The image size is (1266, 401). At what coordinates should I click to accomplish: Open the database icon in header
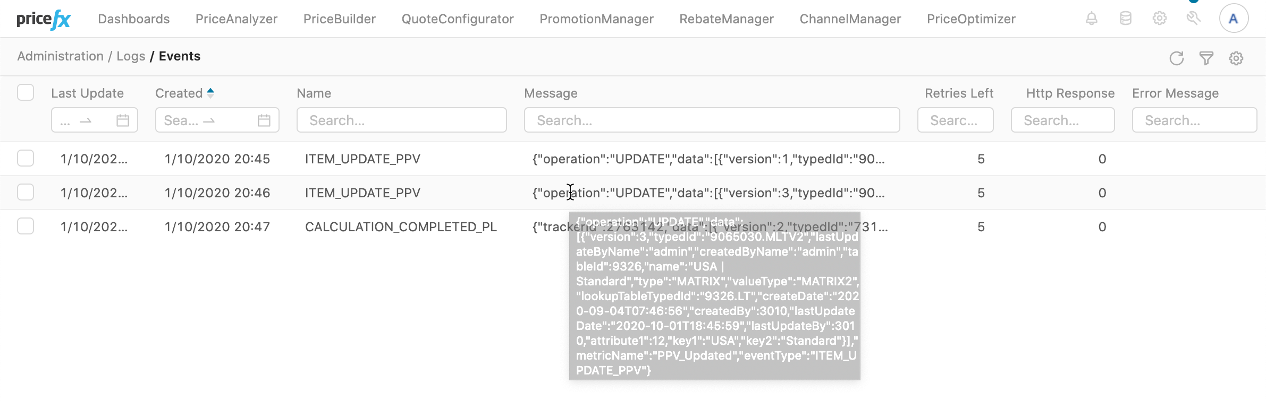[x=1125, y=19]
